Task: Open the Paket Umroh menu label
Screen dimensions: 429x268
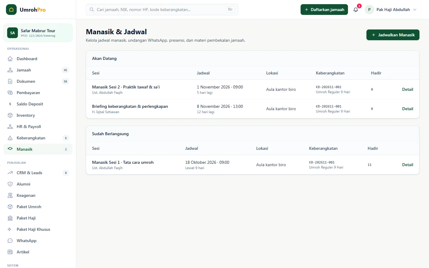Action: coord(29,207)
